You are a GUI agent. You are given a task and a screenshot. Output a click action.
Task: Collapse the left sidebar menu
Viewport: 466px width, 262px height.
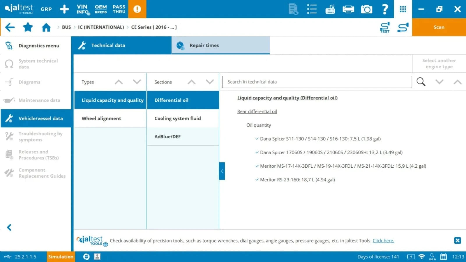(9, 227)
